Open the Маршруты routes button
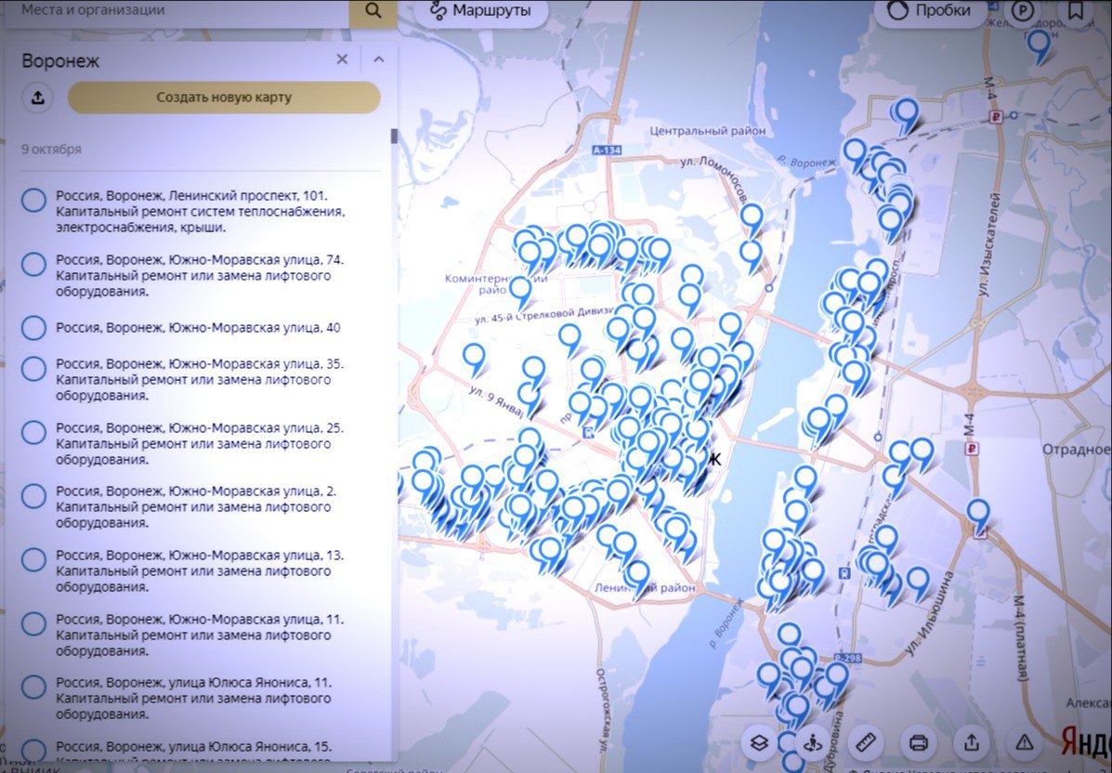The width and height of the screenshot is (1112, 773). click(x=480, y=11)
